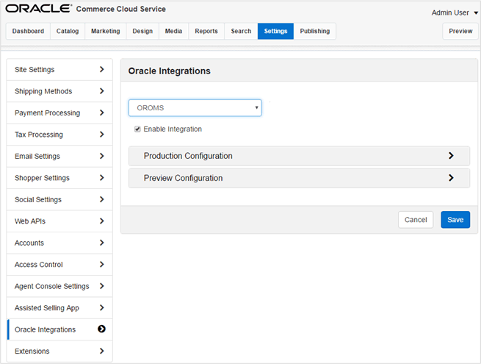Click the Save button
481x364 pixels.
click(455, 220)
